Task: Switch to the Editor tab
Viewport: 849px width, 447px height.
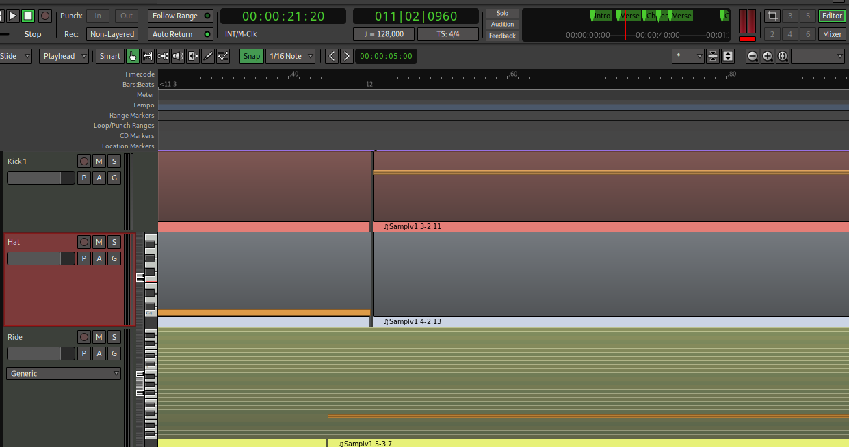Action: coord(832,16)
